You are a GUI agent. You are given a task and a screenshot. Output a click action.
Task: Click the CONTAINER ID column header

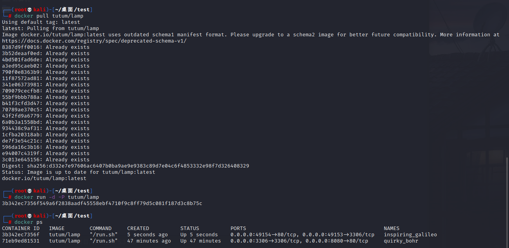(21, 228)
